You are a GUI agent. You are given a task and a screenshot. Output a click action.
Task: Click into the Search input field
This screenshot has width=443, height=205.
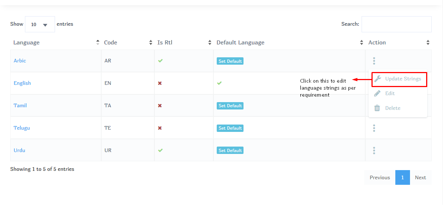[x=396, y=24]
